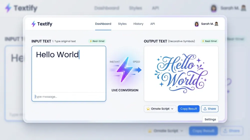Click the Sarah M. user name
Screen dimensions: 250x140
pyautogui.click(x=207, y=24)
